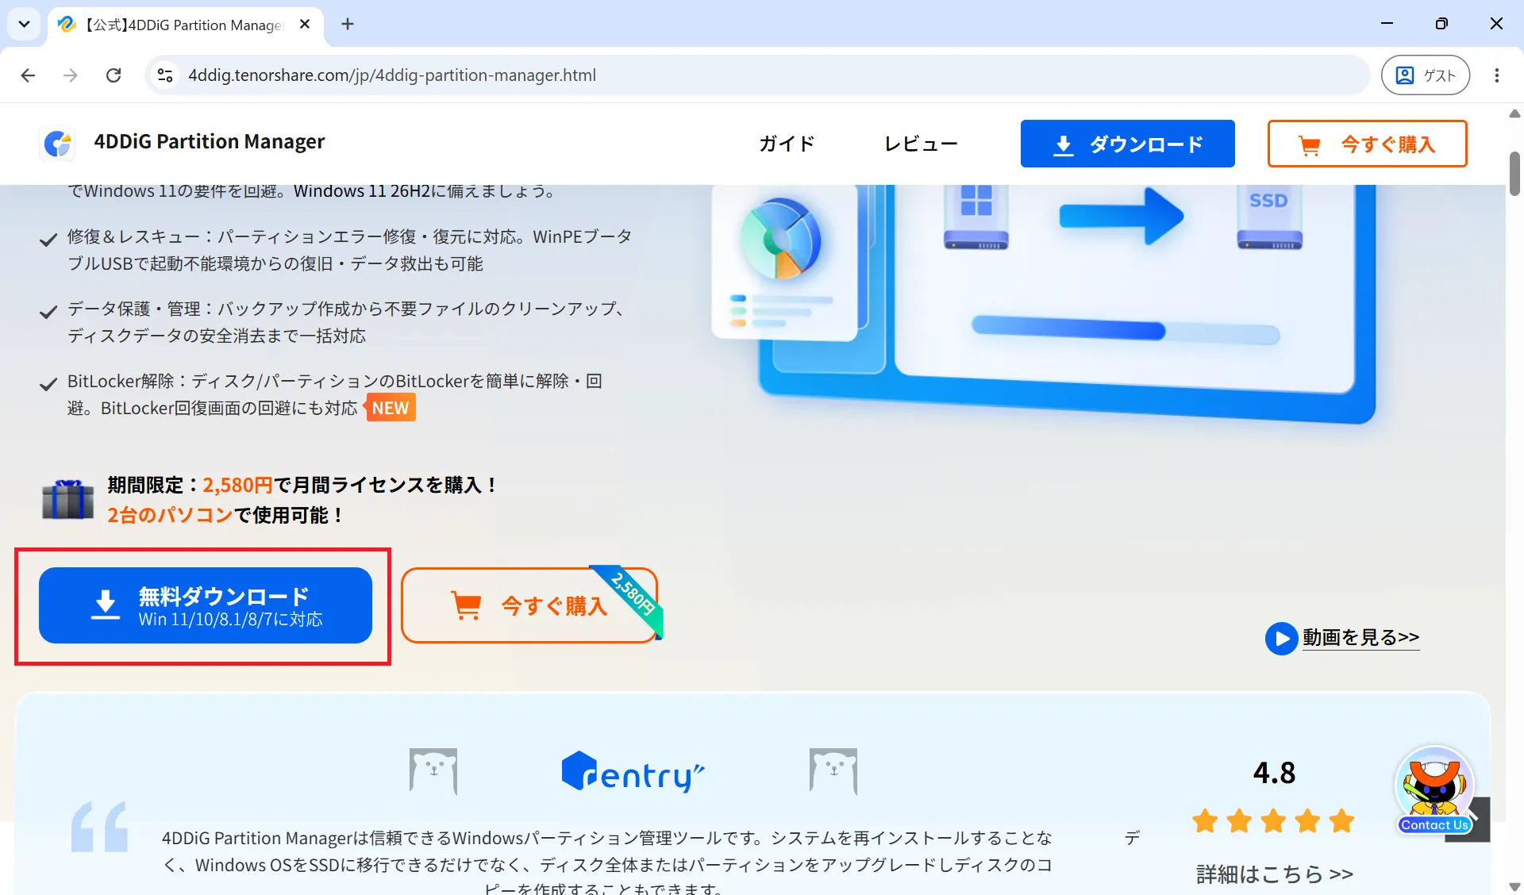Viewport: 1524px width, 895px height.
Task: Click the entry review paragraph text
Action: (607, 863)
